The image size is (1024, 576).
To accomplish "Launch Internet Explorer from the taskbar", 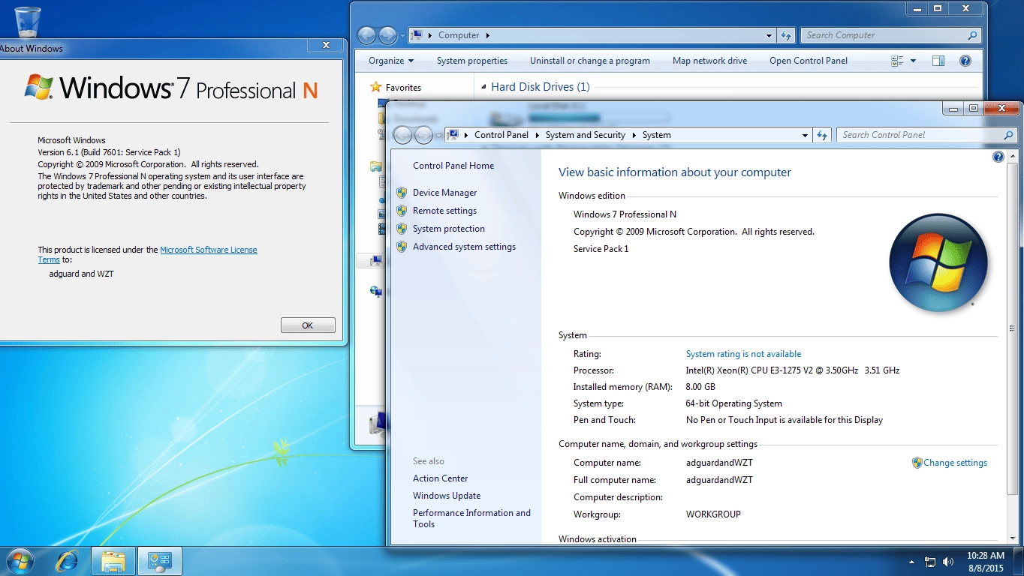I will click(x=67, y=561).
